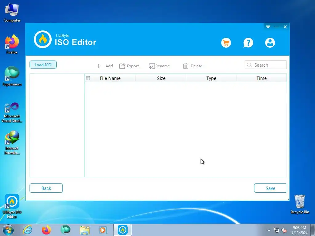
Task: Sort by the File Name column header
Action: 110,78
